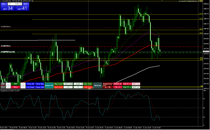This screenshot has height=130, width=210.
Task: Adjust the 5 value spinner field
Action: [78, 87]
